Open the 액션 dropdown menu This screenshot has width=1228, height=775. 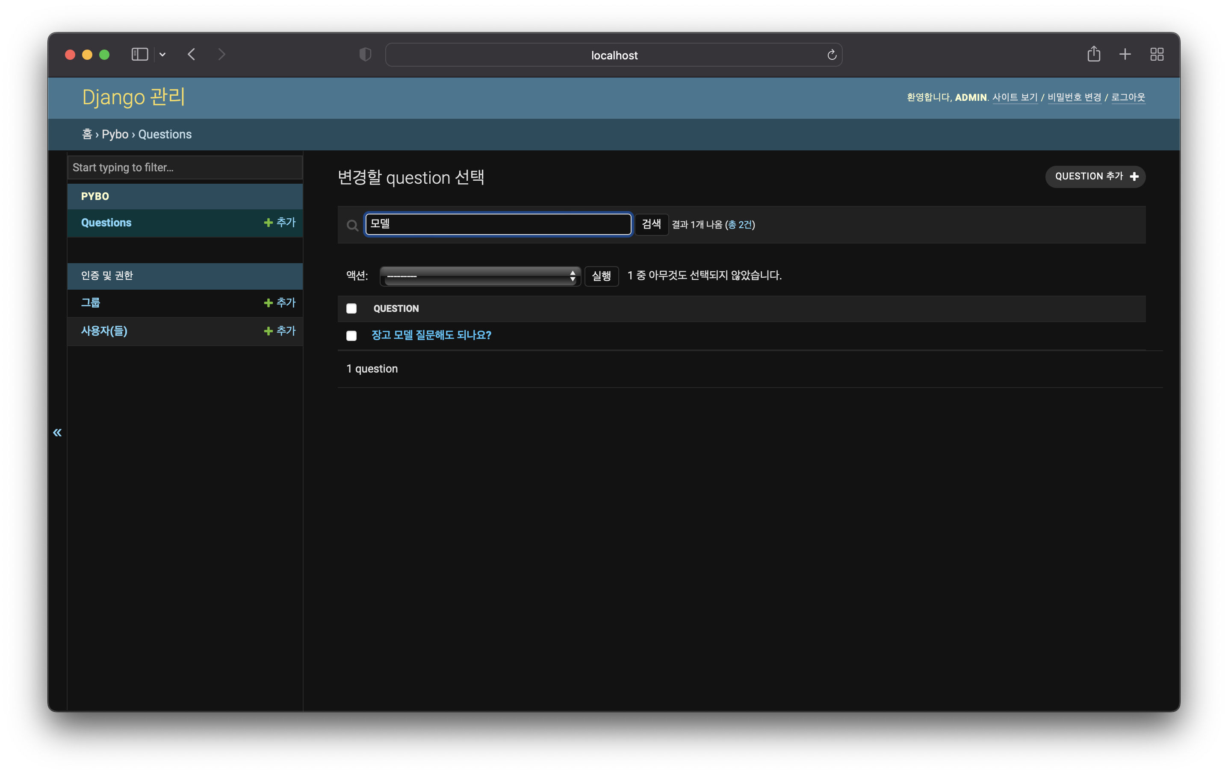[x=480, y=276]
